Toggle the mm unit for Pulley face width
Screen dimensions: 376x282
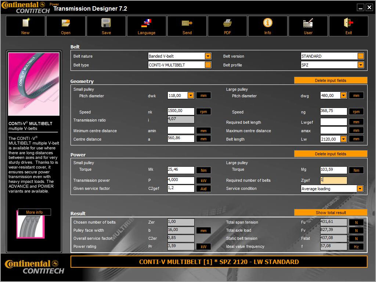203,231
